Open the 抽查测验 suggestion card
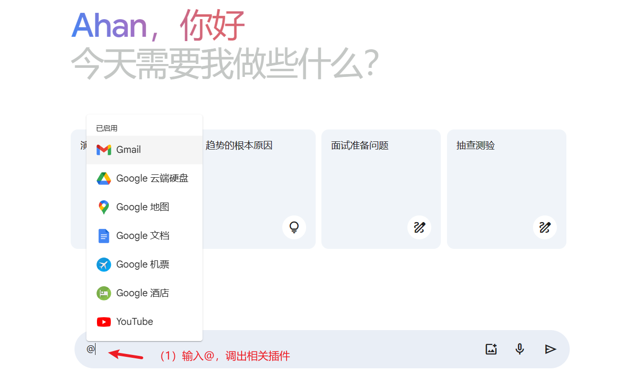 (507, 189)
